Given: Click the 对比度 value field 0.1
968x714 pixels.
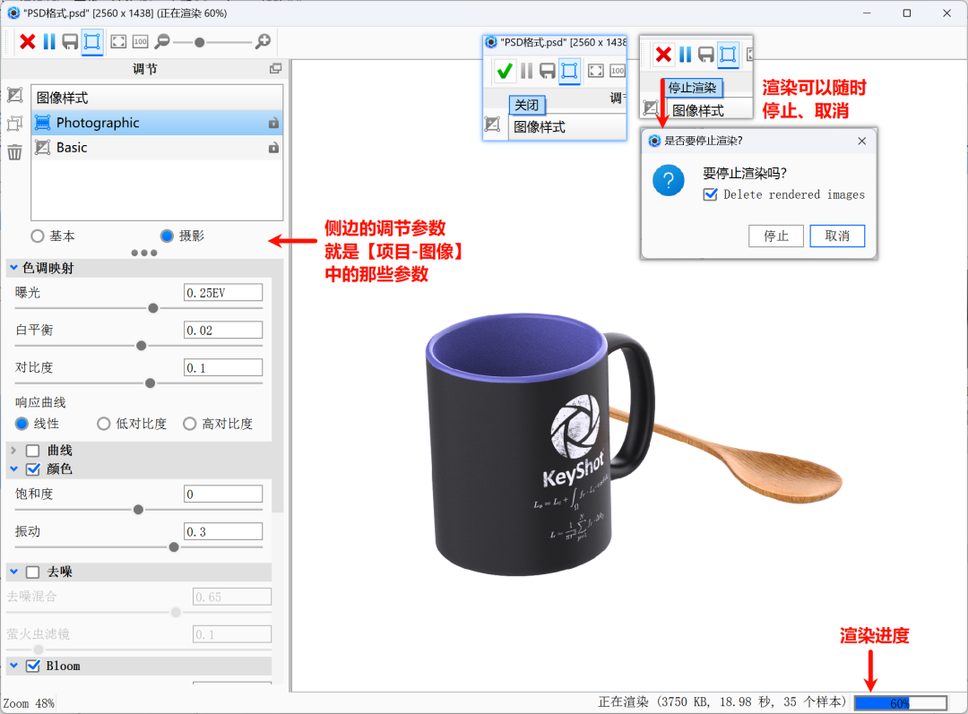Looking at the screenshot, I should 223,368.
